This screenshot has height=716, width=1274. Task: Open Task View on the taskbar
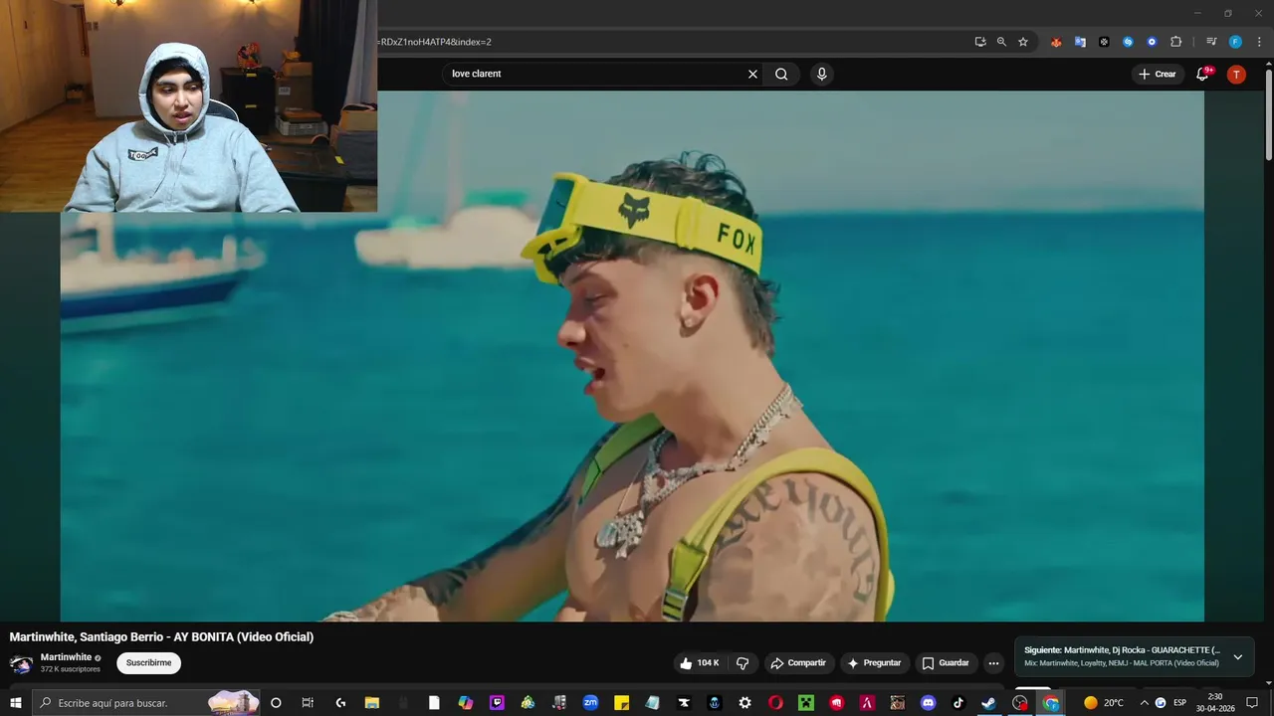(x=308, y=703)
